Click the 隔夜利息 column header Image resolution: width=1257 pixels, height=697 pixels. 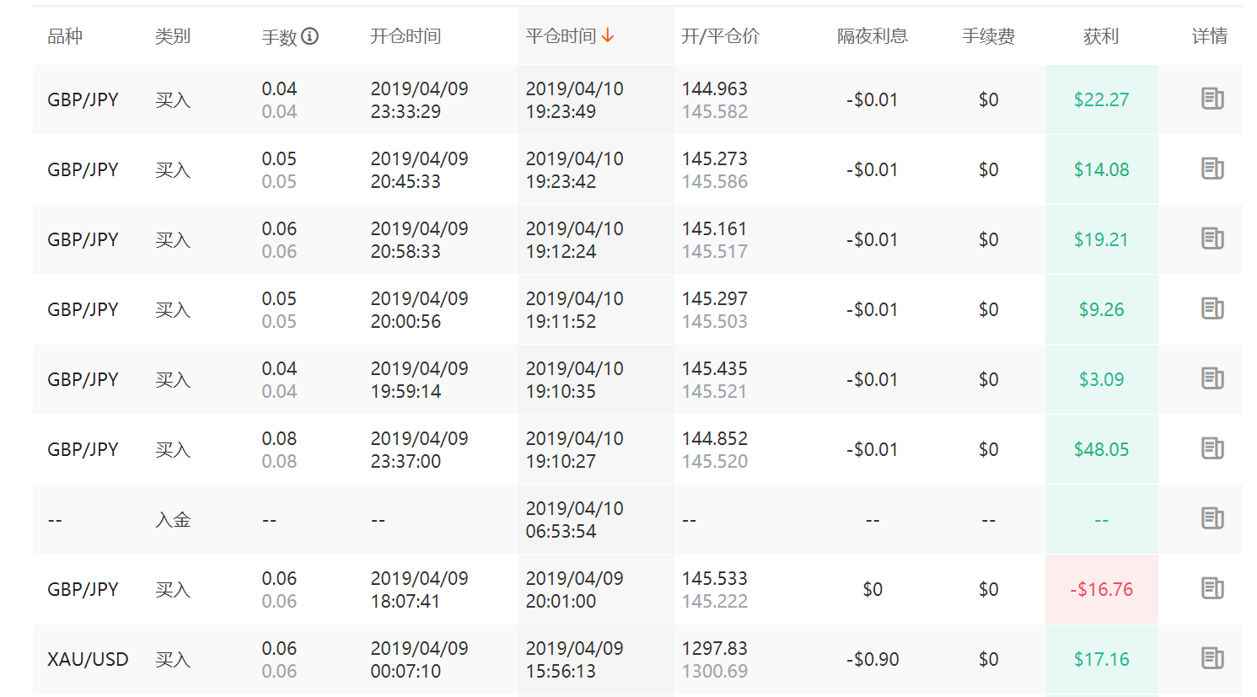(x=872, y=36)
